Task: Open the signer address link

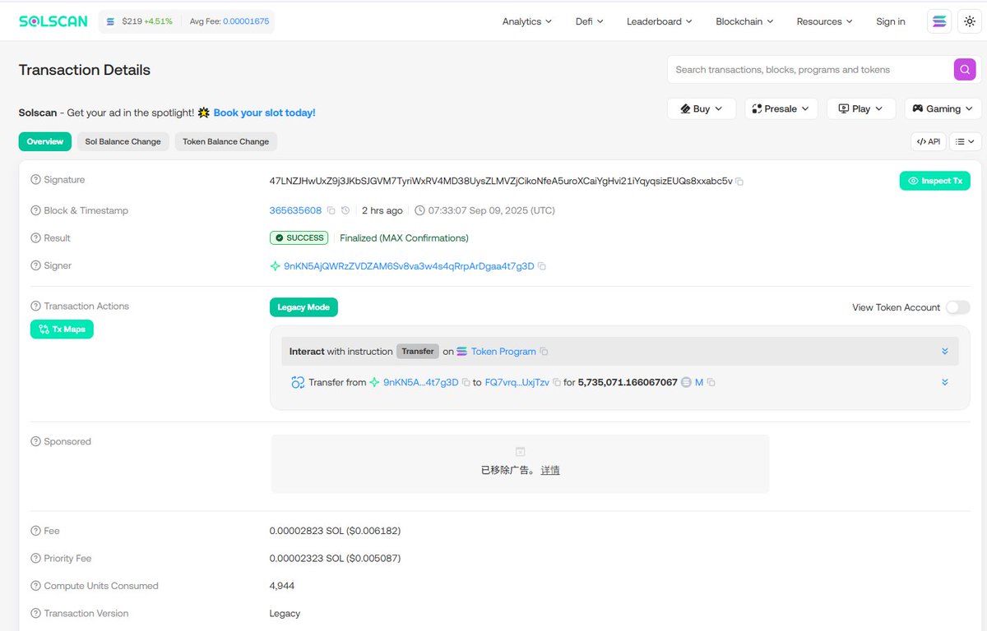Action: [x=409, y=266]
